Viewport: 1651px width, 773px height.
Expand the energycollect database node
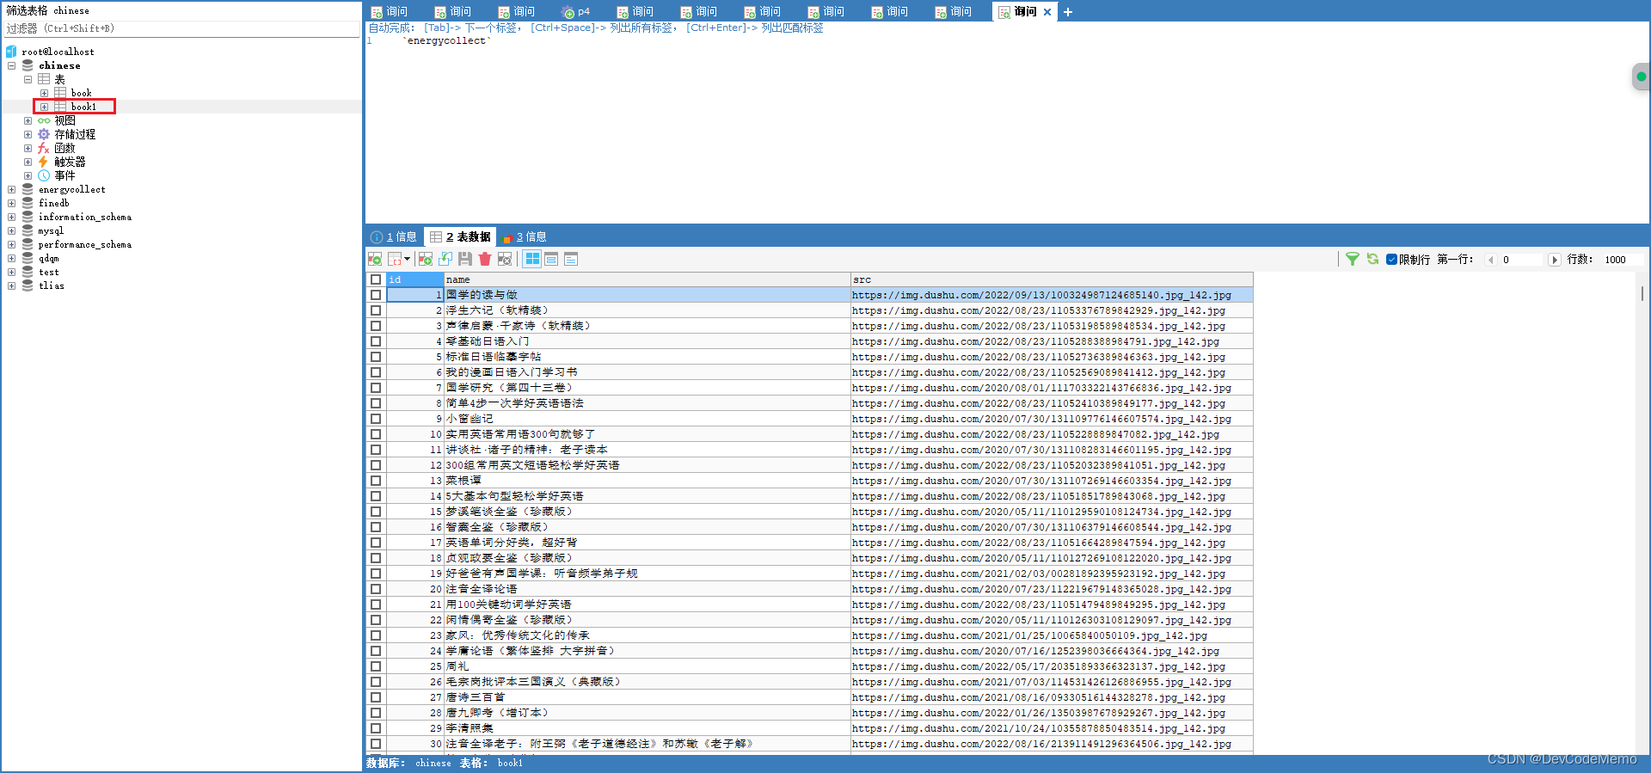[11, 189]
